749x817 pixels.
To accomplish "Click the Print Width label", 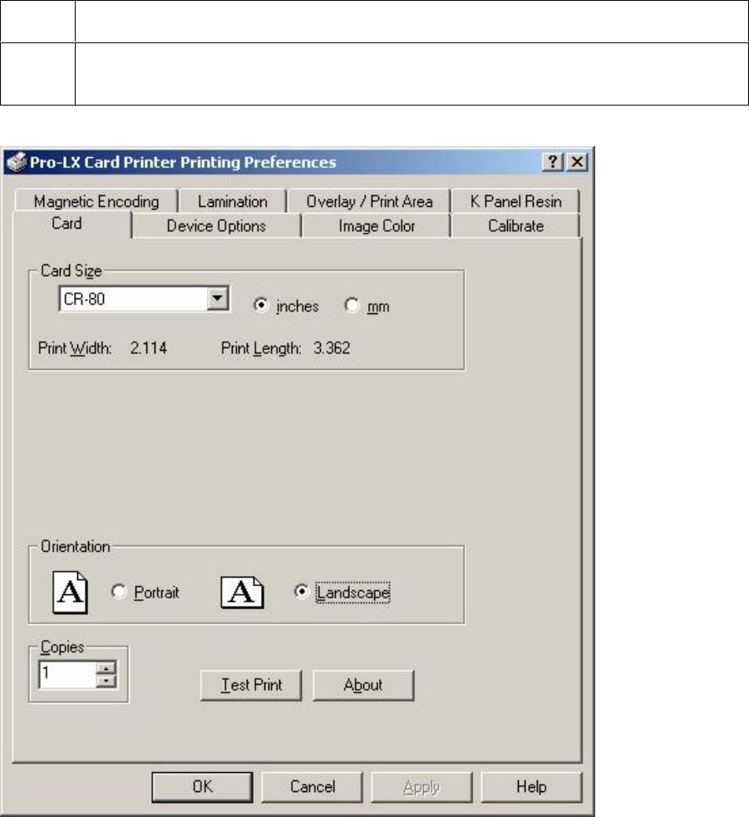I will [75, 348].
